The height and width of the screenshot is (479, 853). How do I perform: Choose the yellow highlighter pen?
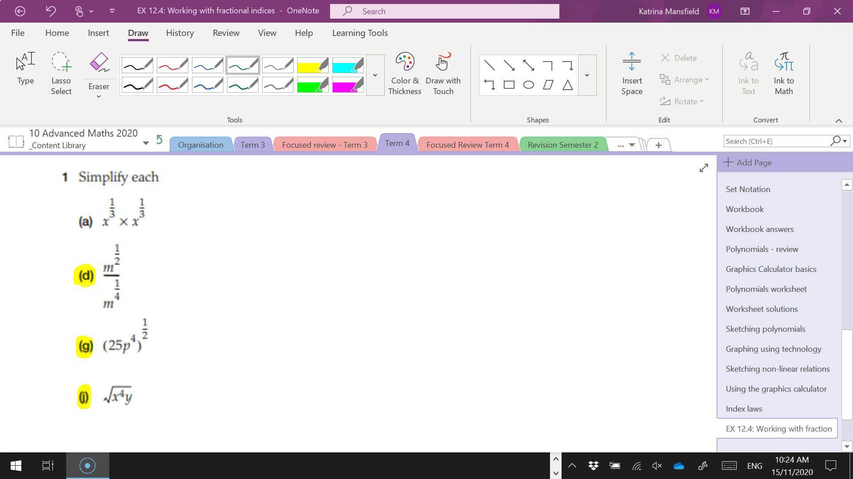(312, 66)
